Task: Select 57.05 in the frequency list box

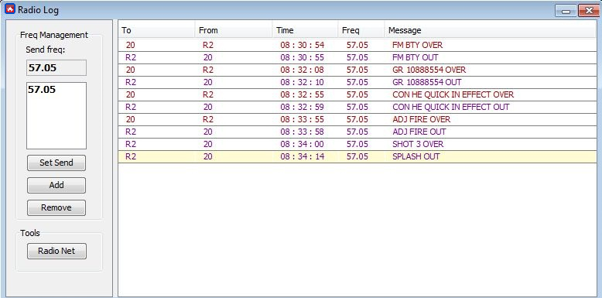Action: 42,90
